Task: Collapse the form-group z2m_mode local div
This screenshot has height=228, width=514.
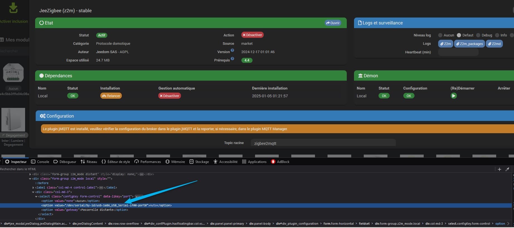Action: [x=30, y=179]
